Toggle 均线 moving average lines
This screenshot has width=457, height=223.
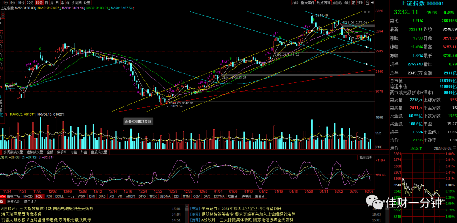pyautogui.click(x=347, y=3)
